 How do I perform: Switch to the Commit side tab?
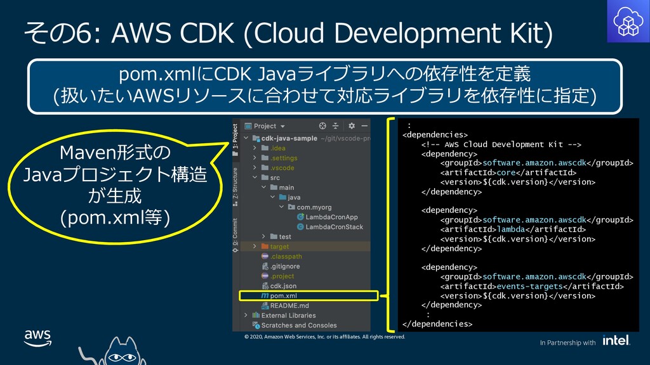click(235, 234)
